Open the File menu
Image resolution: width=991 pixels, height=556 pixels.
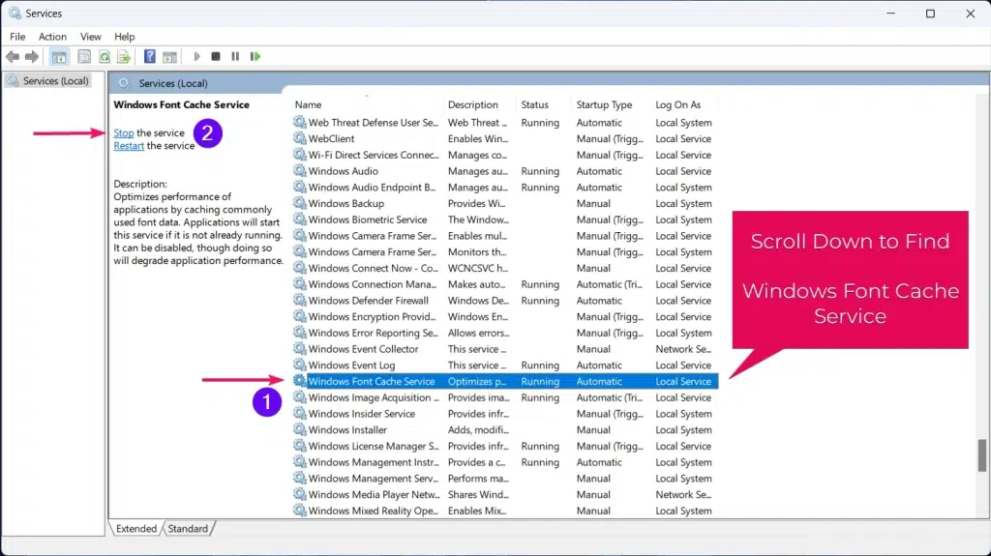click(x=17, y=37)
